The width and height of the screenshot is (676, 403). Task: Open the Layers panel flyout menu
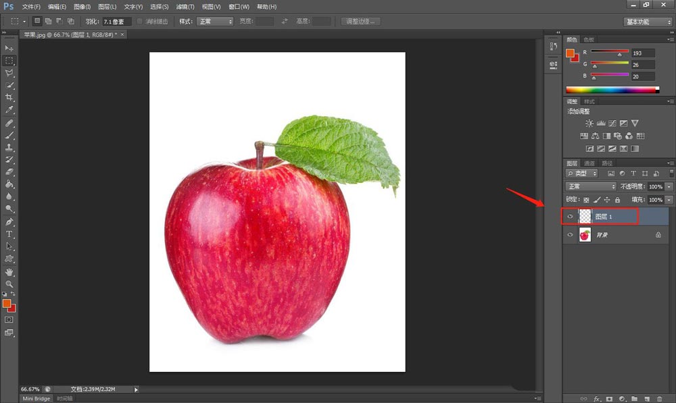point(671,163)
